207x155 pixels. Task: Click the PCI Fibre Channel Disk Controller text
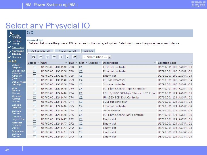coord(124,115)
